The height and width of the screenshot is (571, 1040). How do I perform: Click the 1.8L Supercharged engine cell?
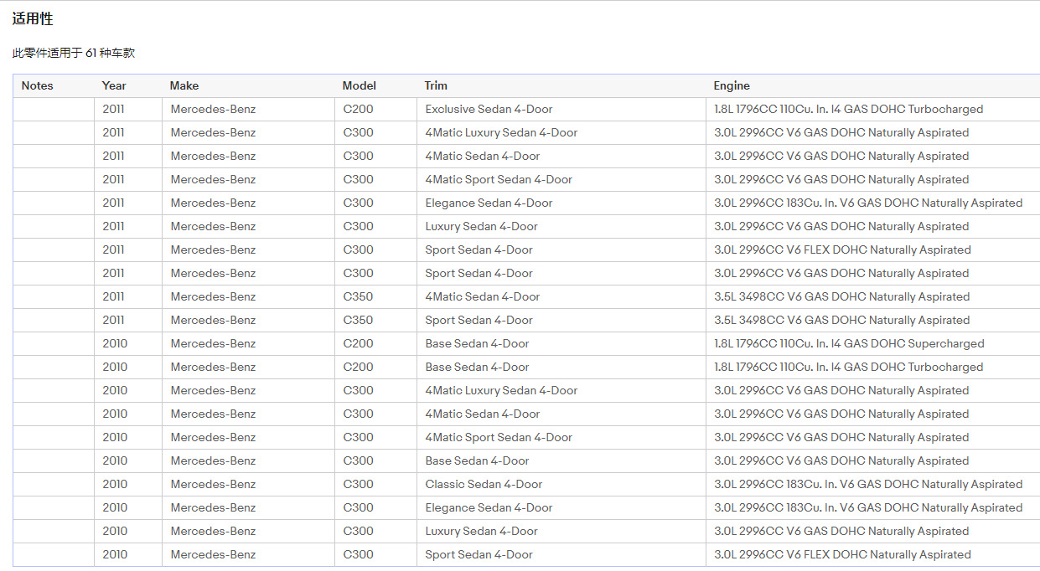[x=849, y=343]
